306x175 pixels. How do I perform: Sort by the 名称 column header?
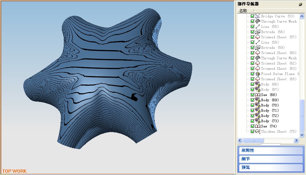point(243,11)
